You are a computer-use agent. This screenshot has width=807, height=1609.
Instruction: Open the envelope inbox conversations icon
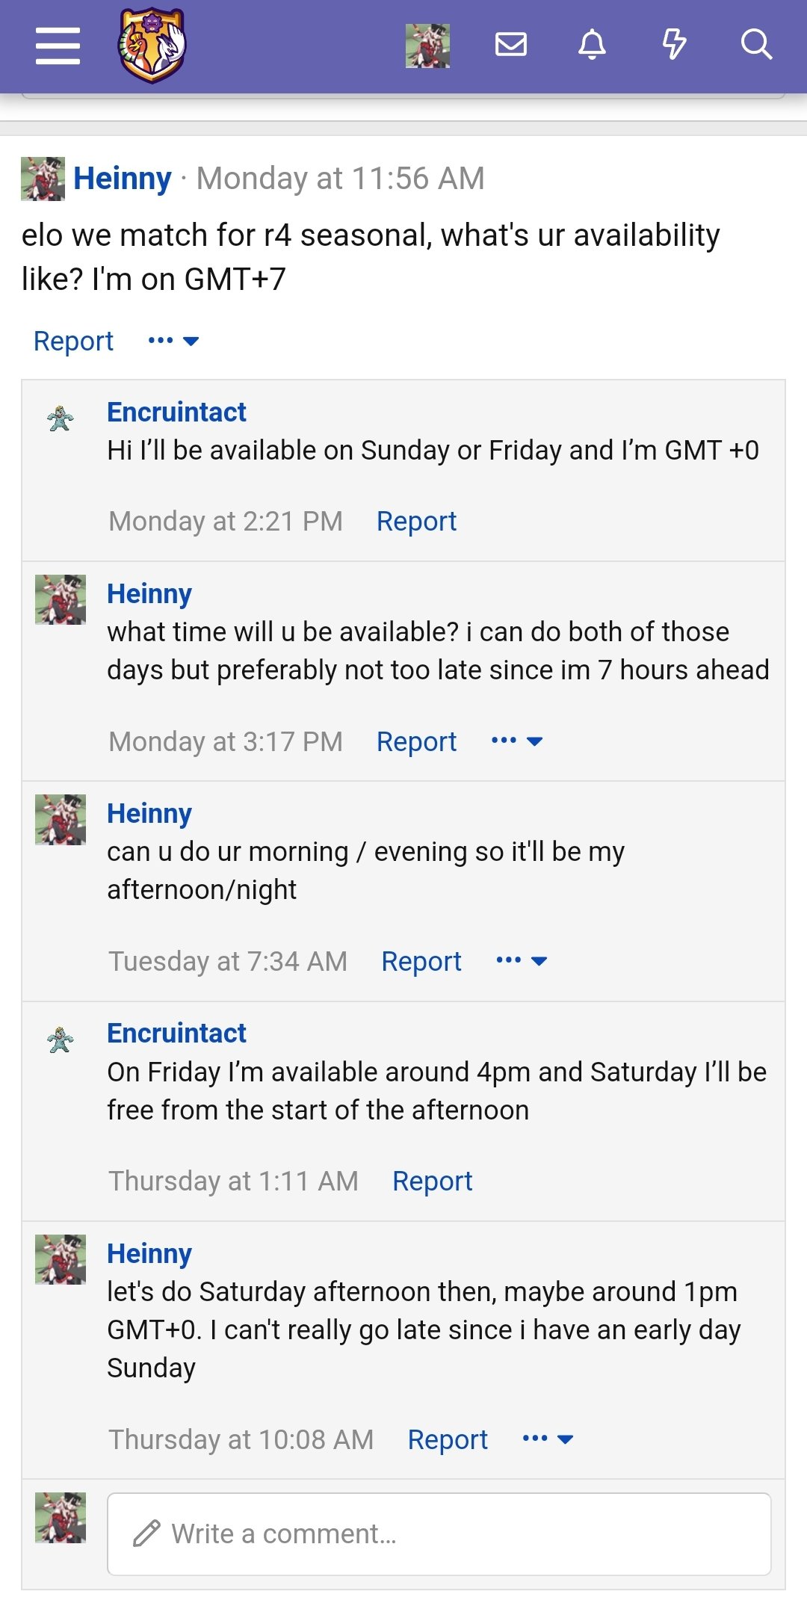(511, 45)
